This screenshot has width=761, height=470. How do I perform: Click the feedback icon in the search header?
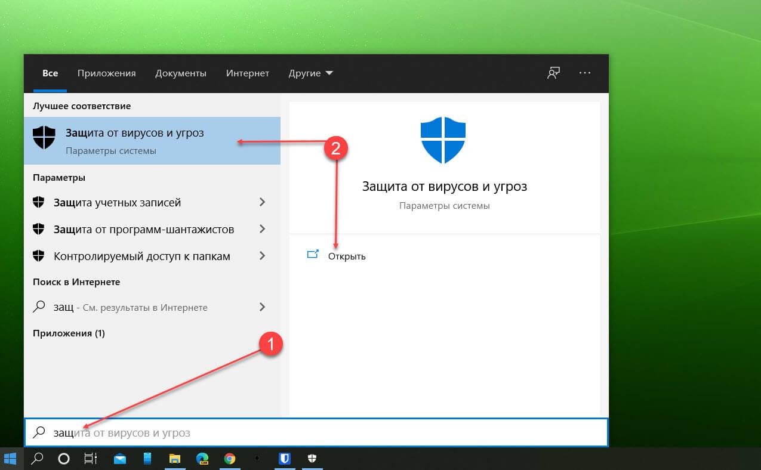tap(553, 73)
